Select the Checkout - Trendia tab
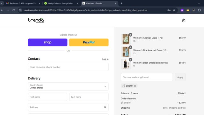Screen dimensions: 204x115 100,3
